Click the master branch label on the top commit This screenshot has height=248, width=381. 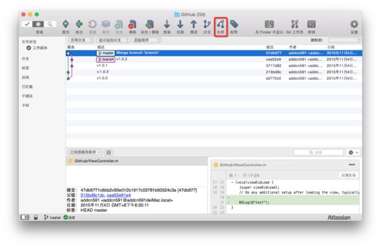pos(106,53)
